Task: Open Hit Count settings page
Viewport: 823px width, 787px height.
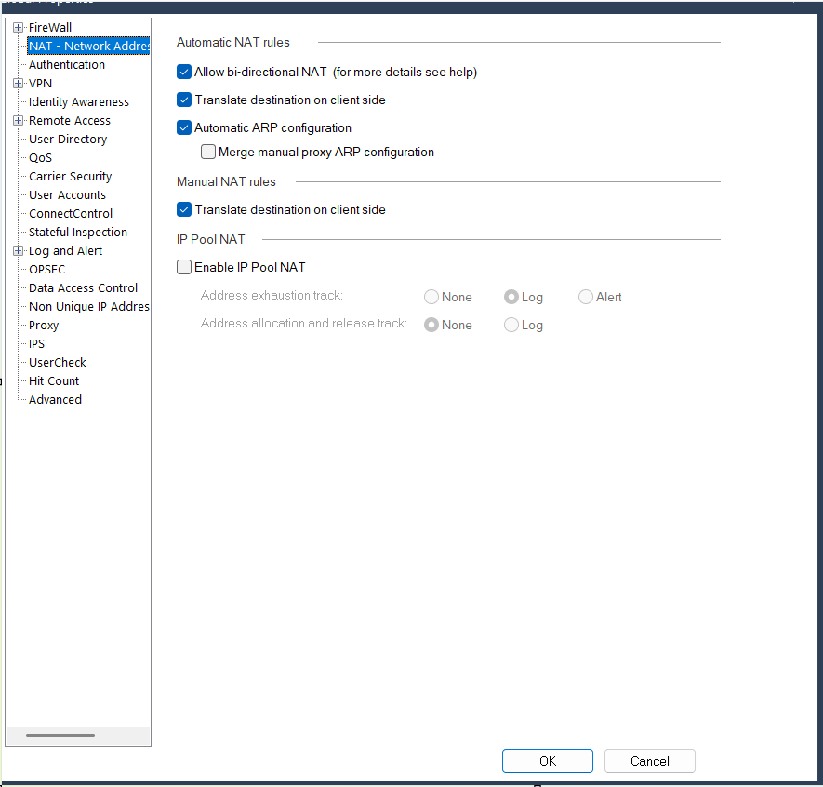Action: pyautogui.click(x=54, y=381)
